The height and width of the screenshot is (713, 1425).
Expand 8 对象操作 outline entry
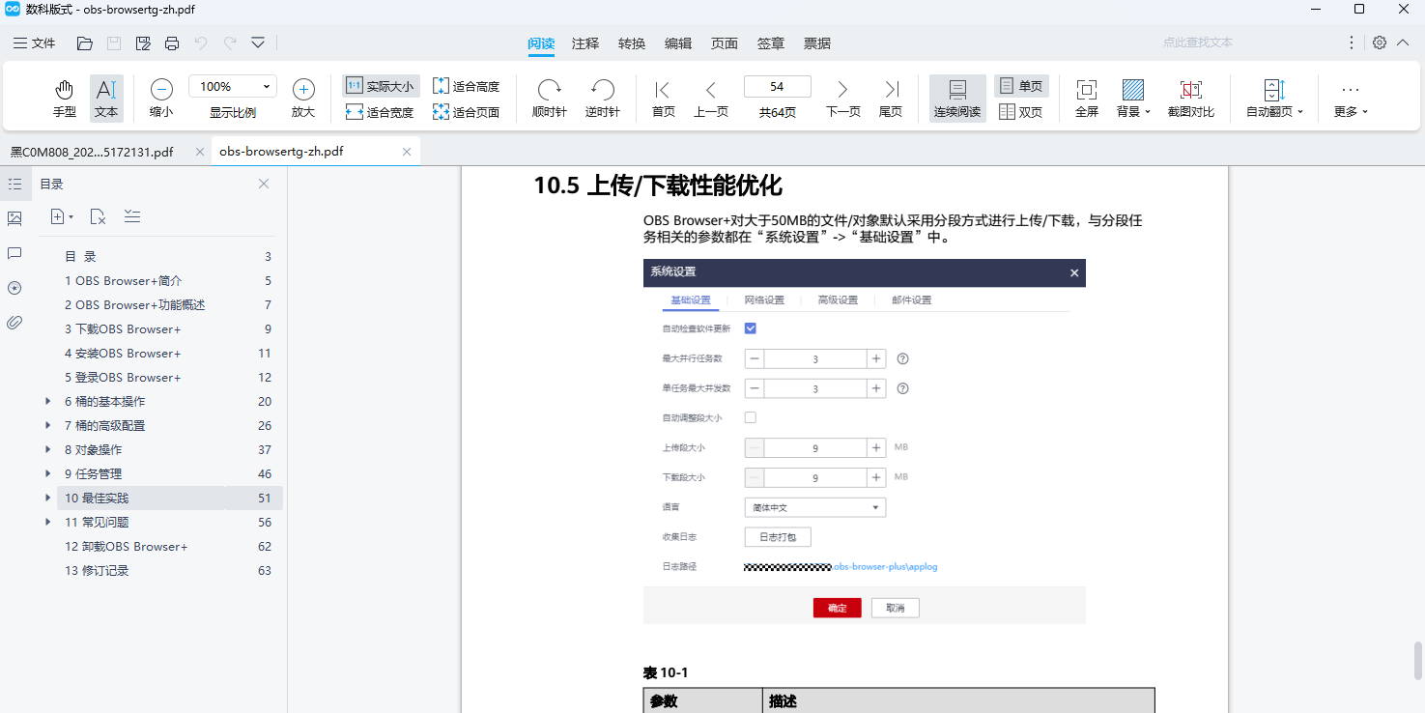pos(48,449)
